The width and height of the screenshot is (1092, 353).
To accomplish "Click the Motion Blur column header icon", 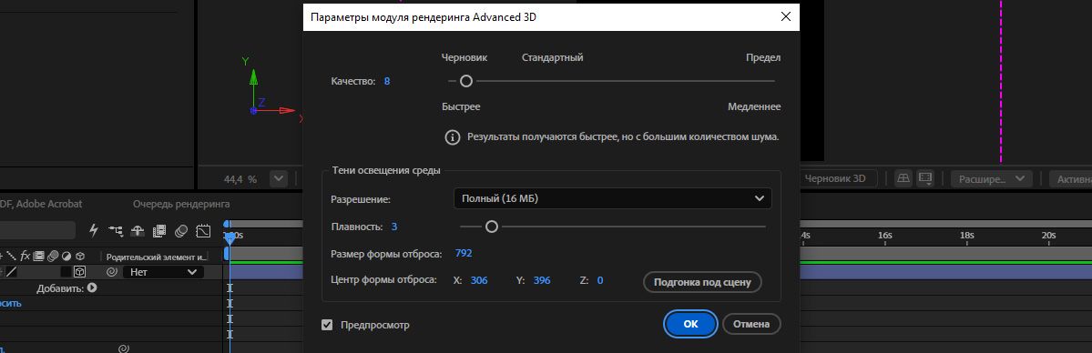I will pyautogui.click(x=52, y=256).
